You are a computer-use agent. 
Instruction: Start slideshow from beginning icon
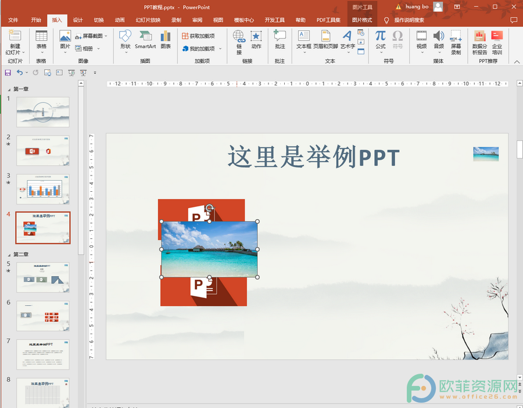coord(71,73)
